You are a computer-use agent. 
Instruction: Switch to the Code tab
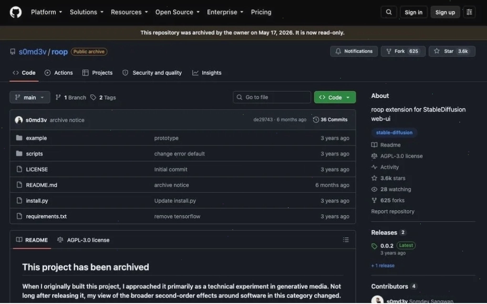(x=24, y=73)
